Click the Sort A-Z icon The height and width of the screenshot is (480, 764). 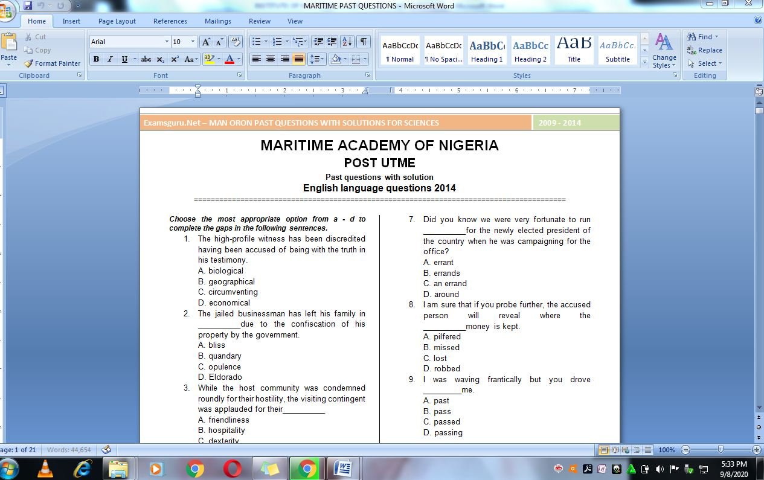(x=347, y=42)
